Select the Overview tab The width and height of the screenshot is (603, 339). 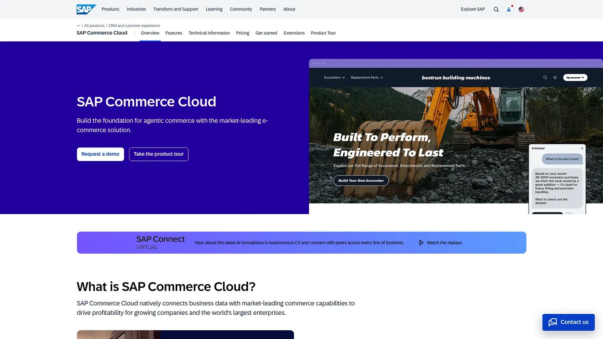[x=150, y=33]
